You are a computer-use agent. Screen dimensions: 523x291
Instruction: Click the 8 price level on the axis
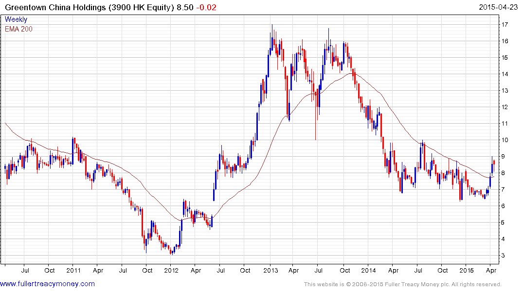[x=504, y=173]
